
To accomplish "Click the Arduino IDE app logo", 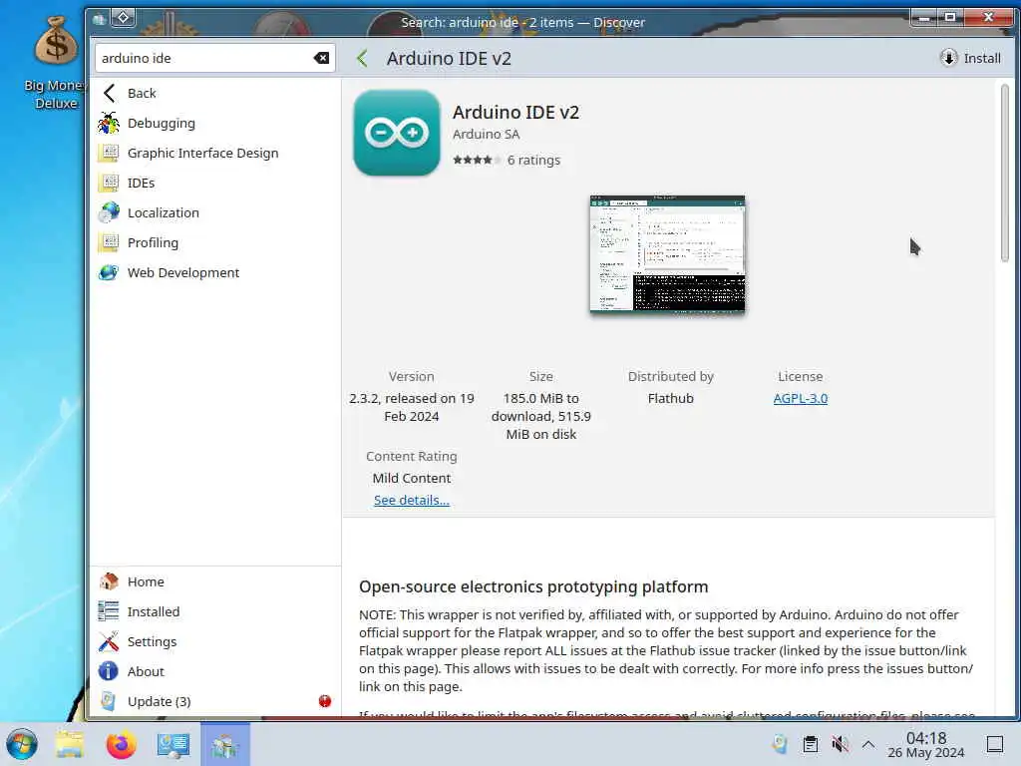I will [397, 133].
